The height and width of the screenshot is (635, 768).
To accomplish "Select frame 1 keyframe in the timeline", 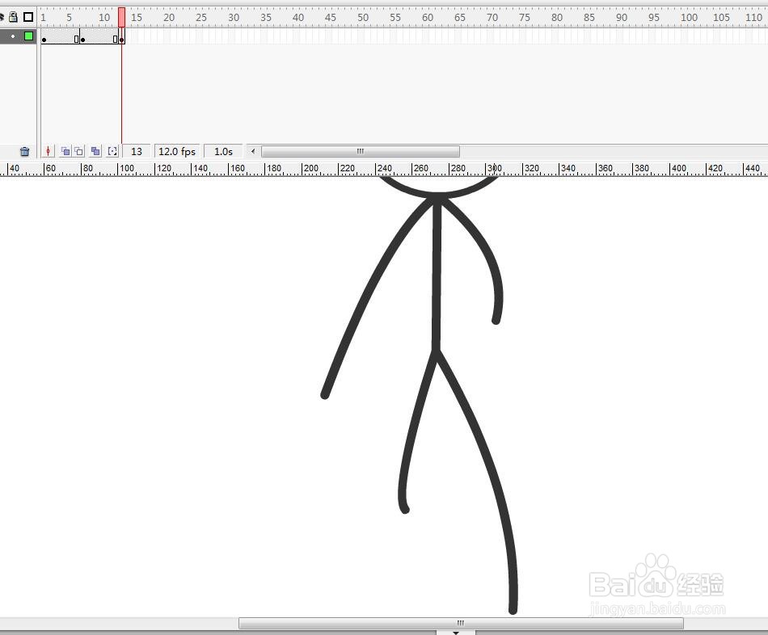I will click(44, 38).
